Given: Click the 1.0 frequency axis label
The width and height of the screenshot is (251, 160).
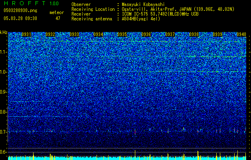Looking at the screenshot, I should 3,72.
